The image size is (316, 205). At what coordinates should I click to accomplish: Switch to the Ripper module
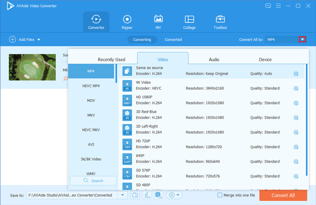[x=127, y=22]
